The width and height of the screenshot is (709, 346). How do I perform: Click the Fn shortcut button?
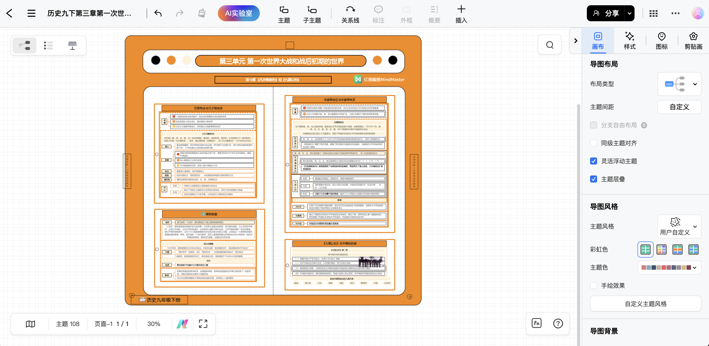click(537, 323)
